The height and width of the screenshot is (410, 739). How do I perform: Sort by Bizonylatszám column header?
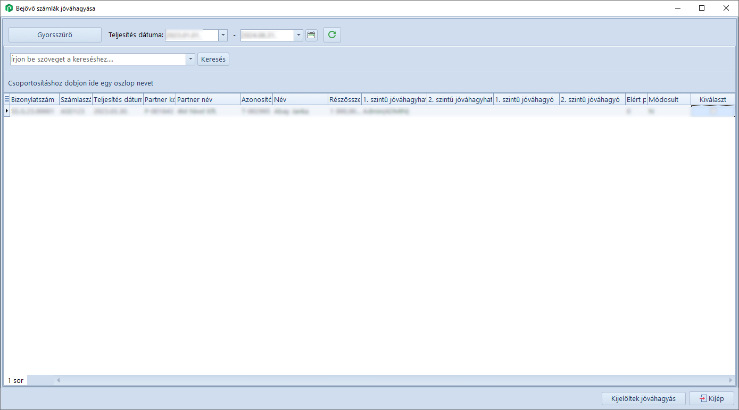click(34, 99)
